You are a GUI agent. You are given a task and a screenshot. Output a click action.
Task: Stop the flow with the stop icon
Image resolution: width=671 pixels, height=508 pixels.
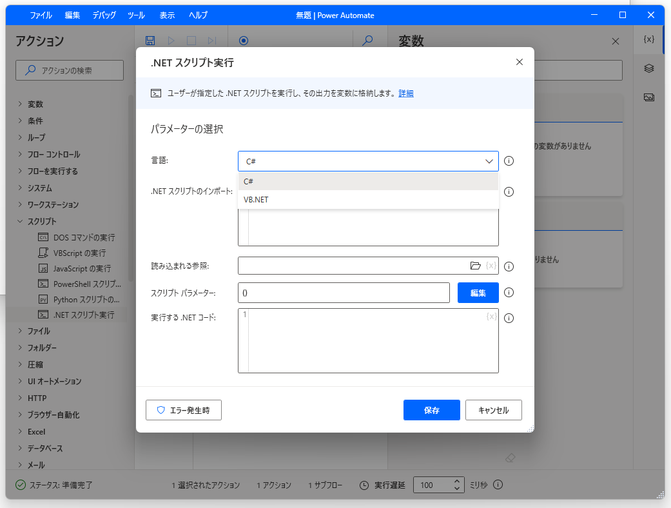pyautogui.click(x=191, y=40)
